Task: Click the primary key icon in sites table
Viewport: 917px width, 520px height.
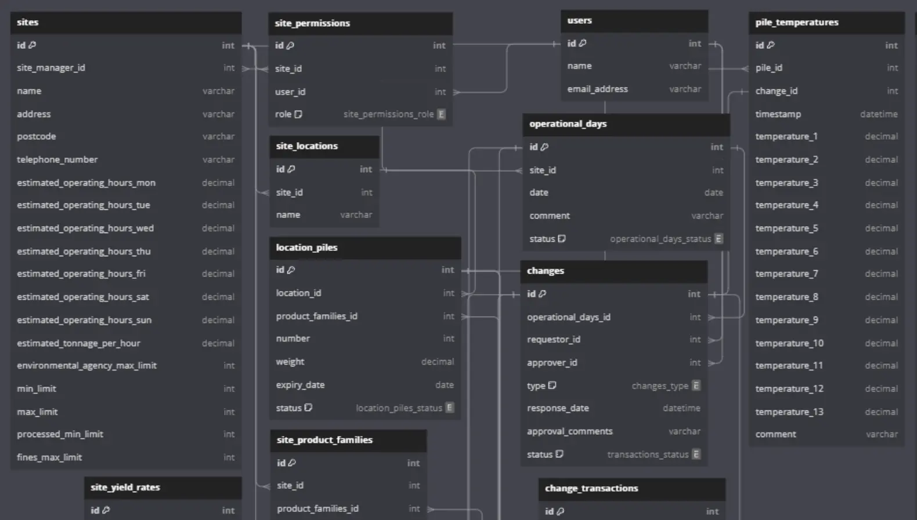Action: tap(33, 45)
